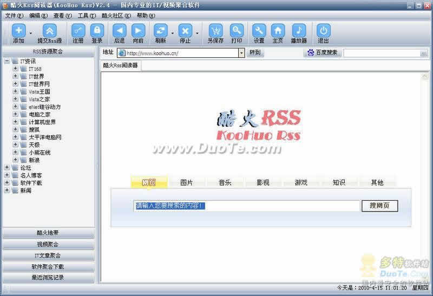433x296 pixels.
Task: Open 设置 (Settings) wrench icon
Action: [259, 30]
